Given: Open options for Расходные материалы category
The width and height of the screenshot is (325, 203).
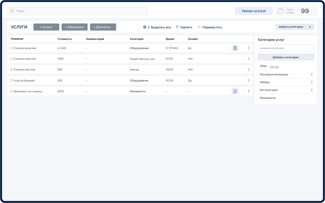Looking at the screenshot, I should 312,75.
